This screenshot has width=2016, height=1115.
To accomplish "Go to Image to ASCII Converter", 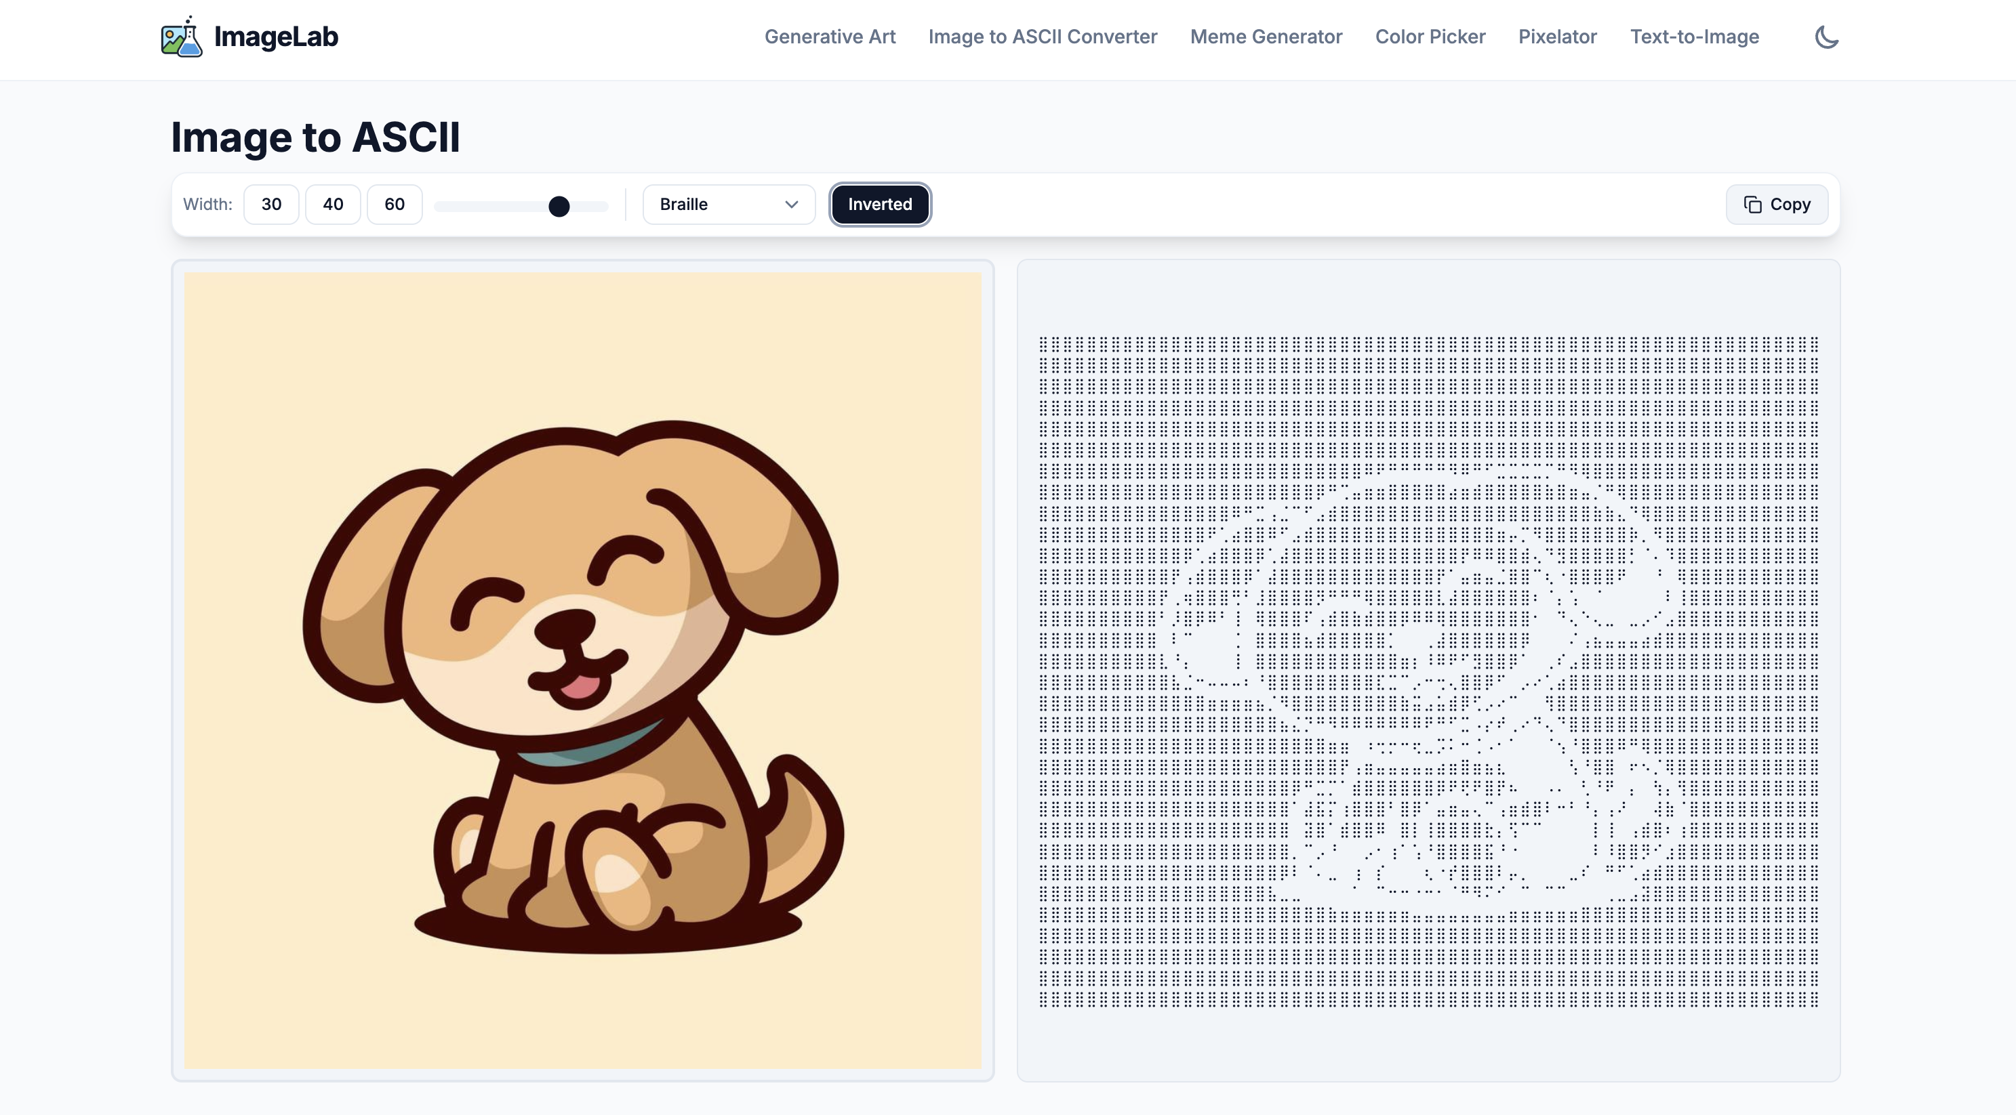I will [x=1043, y=37].
